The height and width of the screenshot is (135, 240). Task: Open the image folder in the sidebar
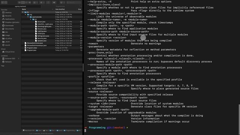click(x=6, y=35)
